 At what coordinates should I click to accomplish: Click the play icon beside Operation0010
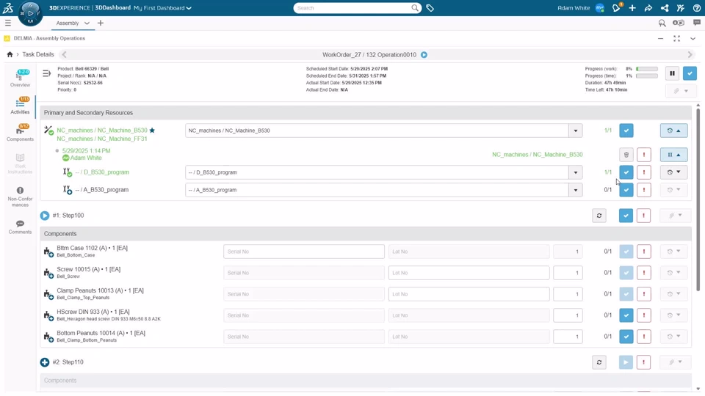click(424, 55)
